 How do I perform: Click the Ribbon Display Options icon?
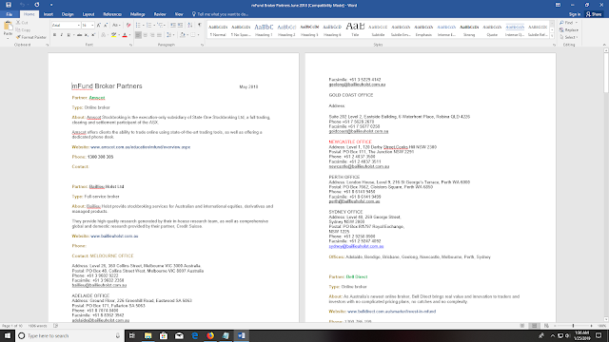[558, 5]
